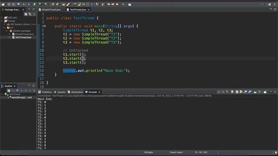Viewport: 278px width, 156px height.
Task: Click the green Run toolbar icon
Action: 35,4
